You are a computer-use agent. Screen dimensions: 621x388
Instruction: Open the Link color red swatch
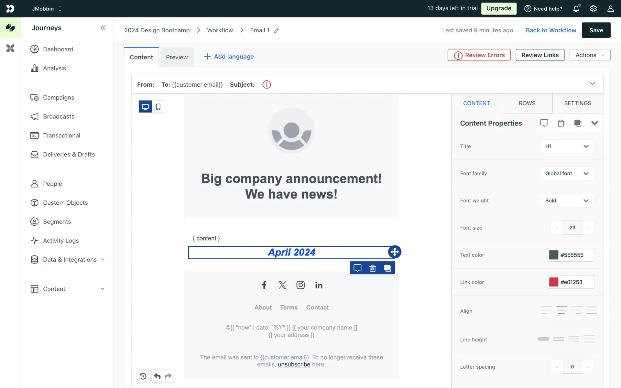click(553, 282)
